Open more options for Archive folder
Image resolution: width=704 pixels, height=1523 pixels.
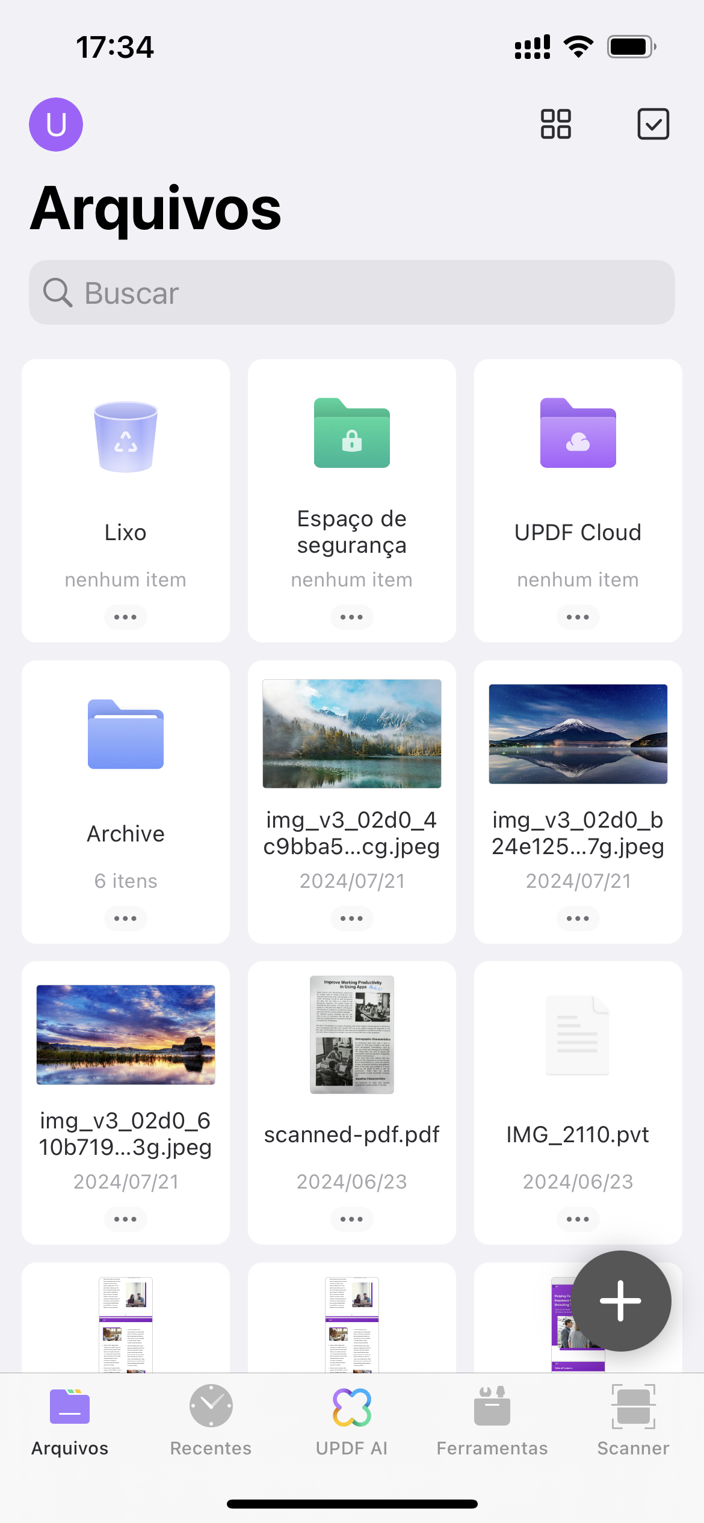pos(126,918)
